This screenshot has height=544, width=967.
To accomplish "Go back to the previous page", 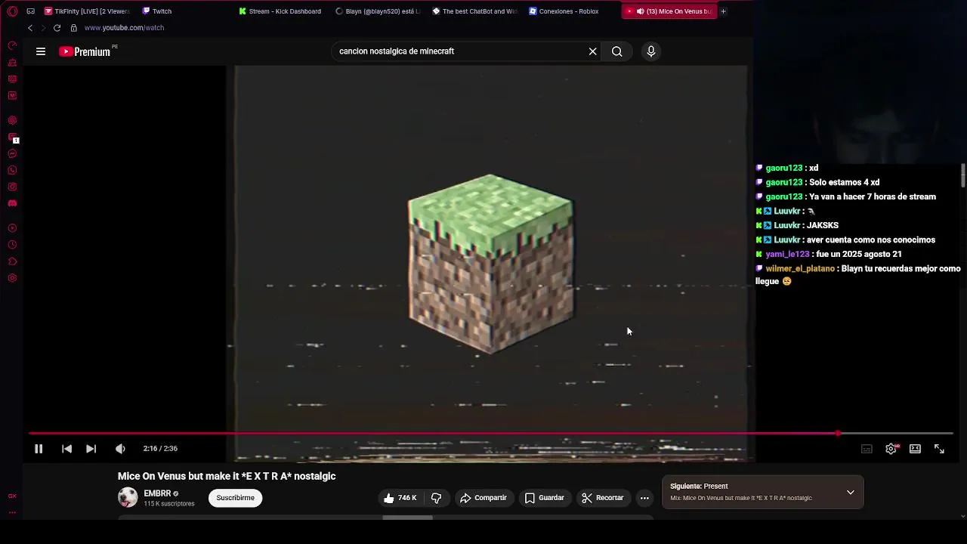I will coord(30,28).
